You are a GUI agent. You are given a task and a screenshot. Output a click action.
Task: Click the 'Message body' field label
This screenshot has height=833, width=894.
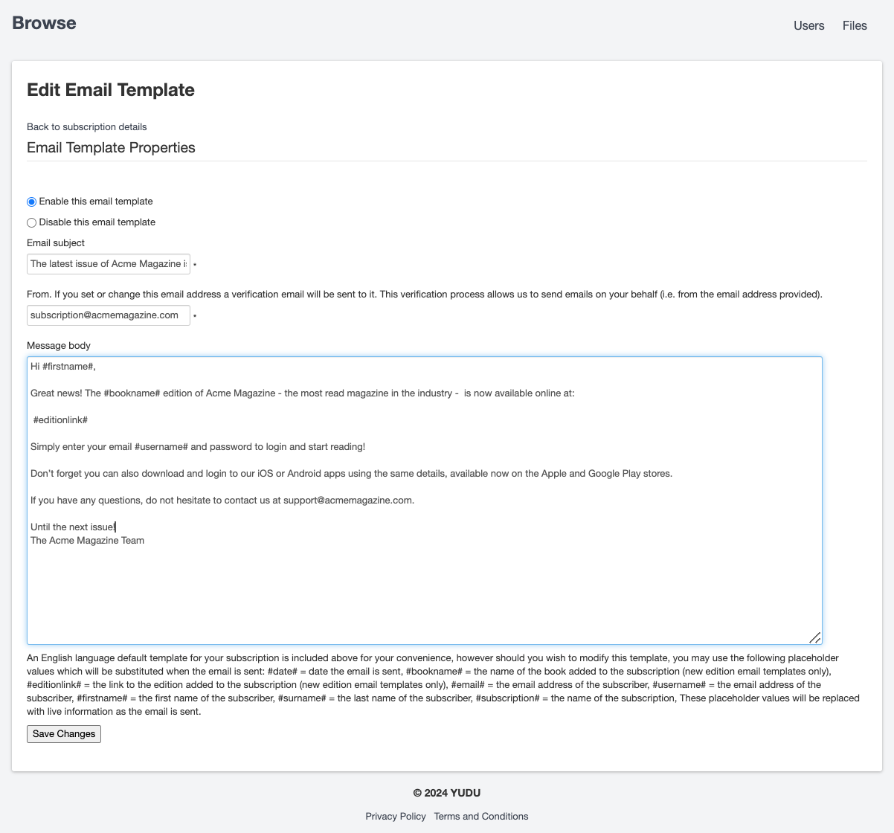click(x=59, y=345)
